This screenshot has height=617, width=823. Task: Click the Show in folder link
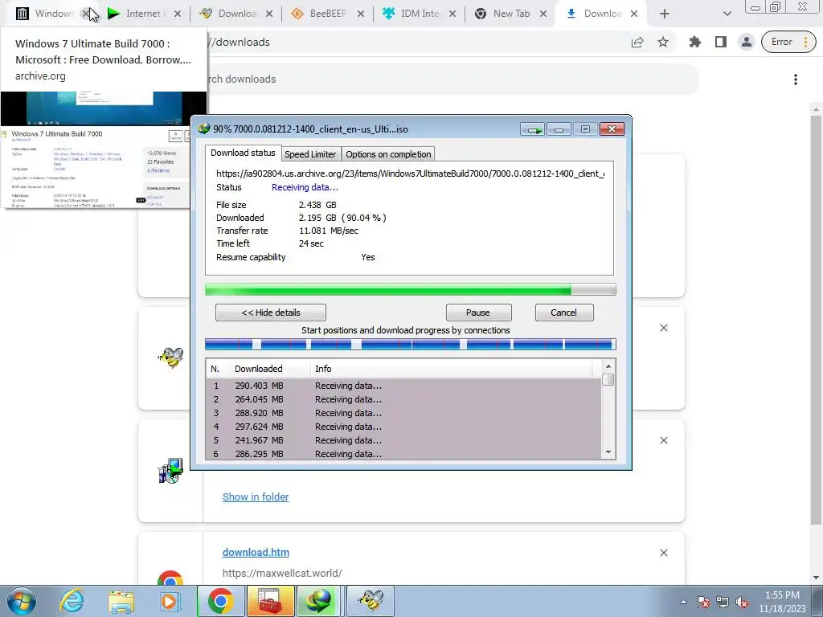[256, 496]
